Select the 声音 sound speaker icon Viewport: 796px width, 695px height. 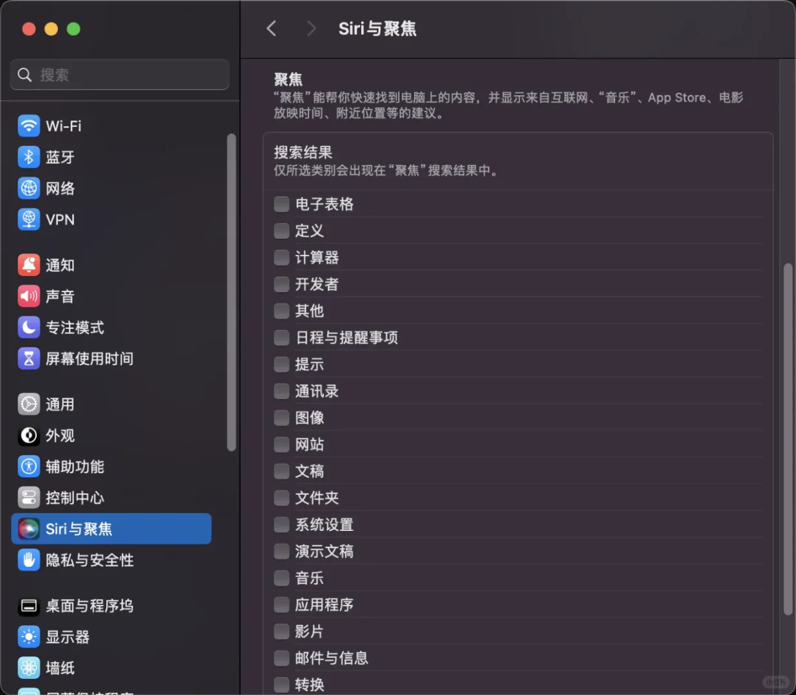29,296
